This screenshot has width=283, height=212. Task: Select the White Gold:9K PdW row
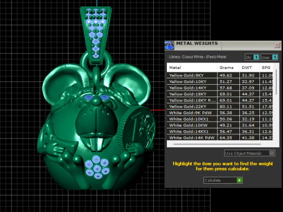[220, 113]
